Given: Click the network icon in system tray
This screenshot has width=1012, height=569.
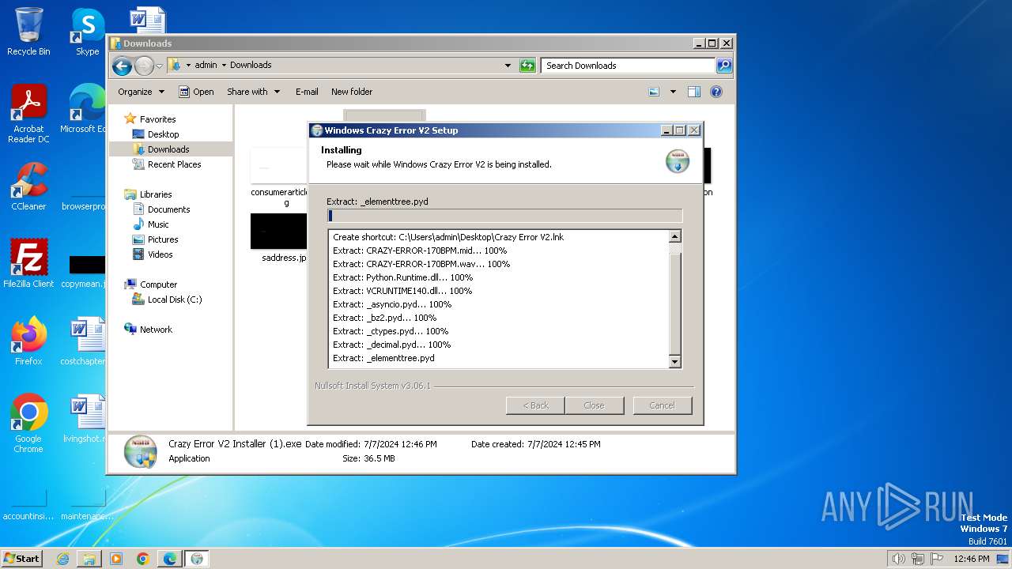Looking at the screenshot, I should (918, 559).
